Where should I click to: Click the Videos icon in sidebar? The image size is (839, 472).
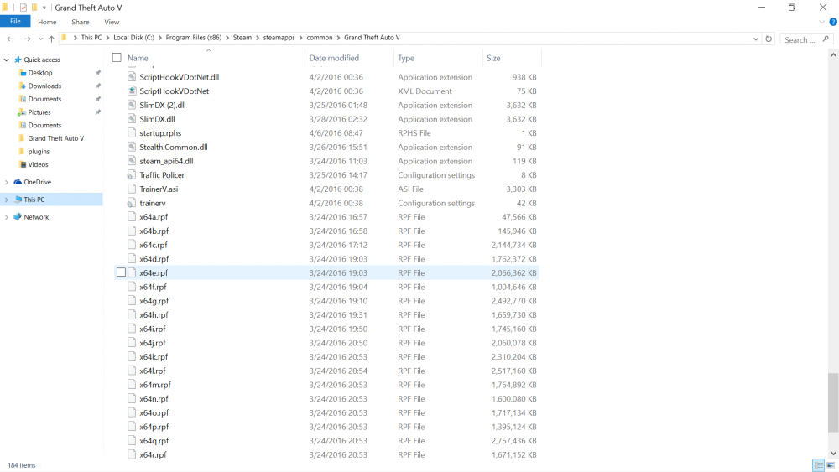[23, 164]
